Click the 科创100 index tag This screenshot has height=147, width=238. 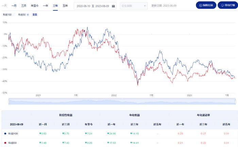(x=7, y=15)
